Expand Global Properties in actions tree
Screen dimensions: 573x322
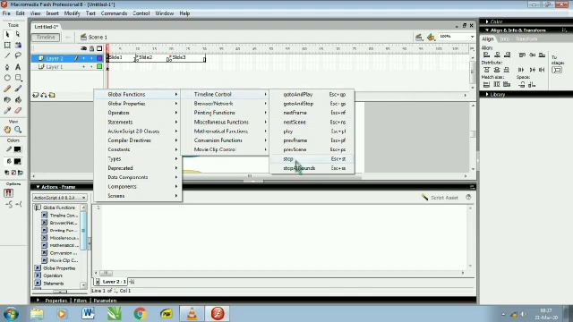point(38,268)
